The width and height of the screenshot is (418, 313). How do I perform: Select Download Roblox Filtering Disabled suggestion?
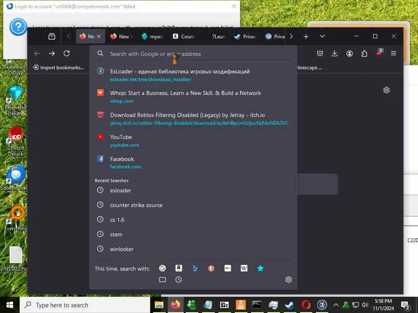[193, 119]
